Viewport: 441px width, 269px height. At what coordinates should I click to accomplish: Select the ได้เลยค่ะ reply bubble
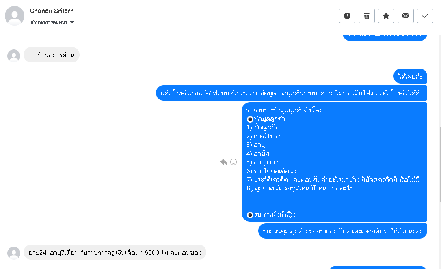point(411,76)
